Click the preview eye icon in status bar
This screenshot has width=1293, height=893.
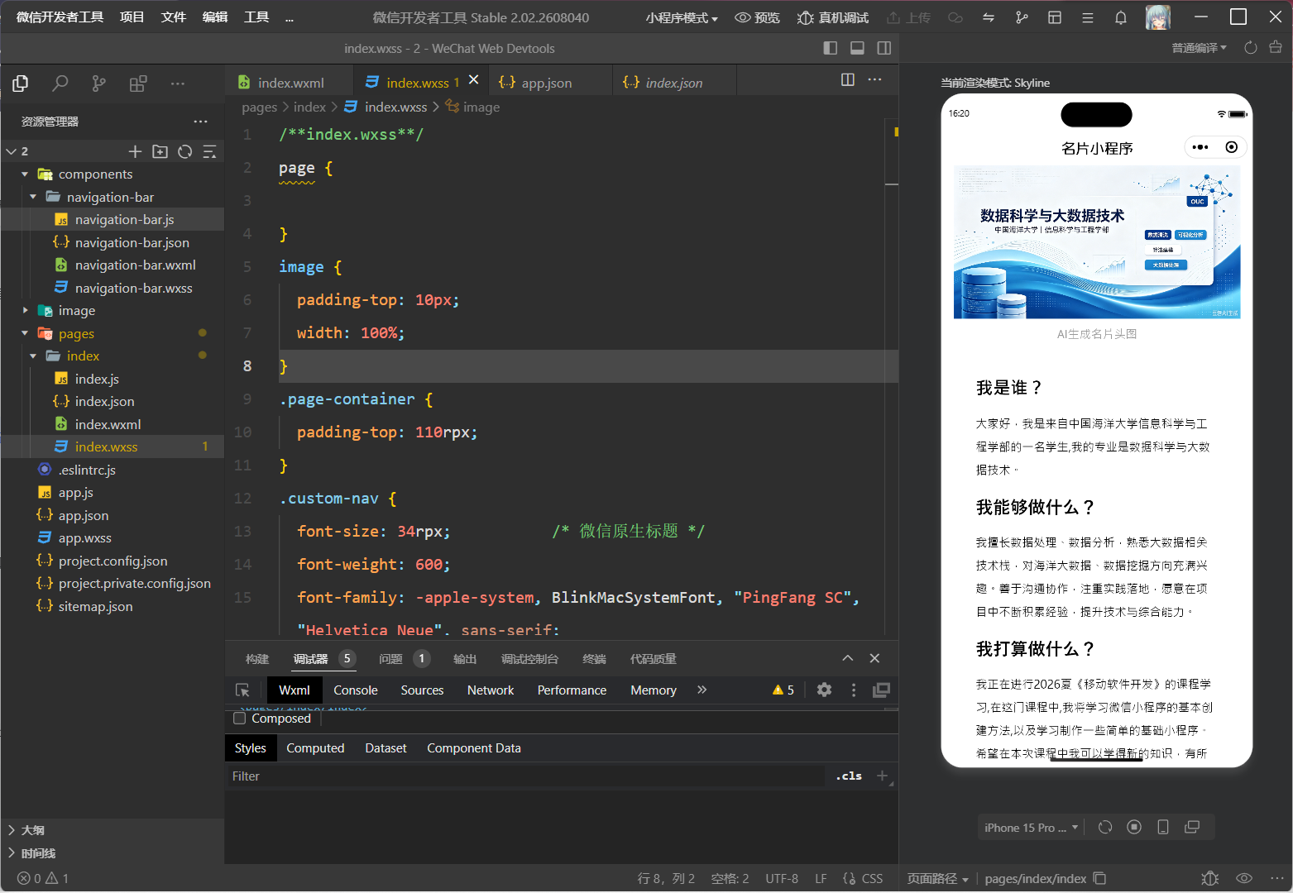tap(1244, 878)
